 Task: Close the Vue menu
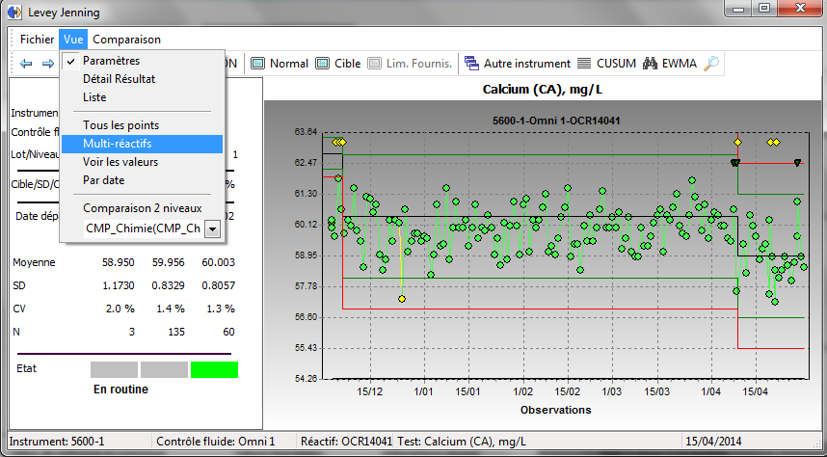click(73, 40)
